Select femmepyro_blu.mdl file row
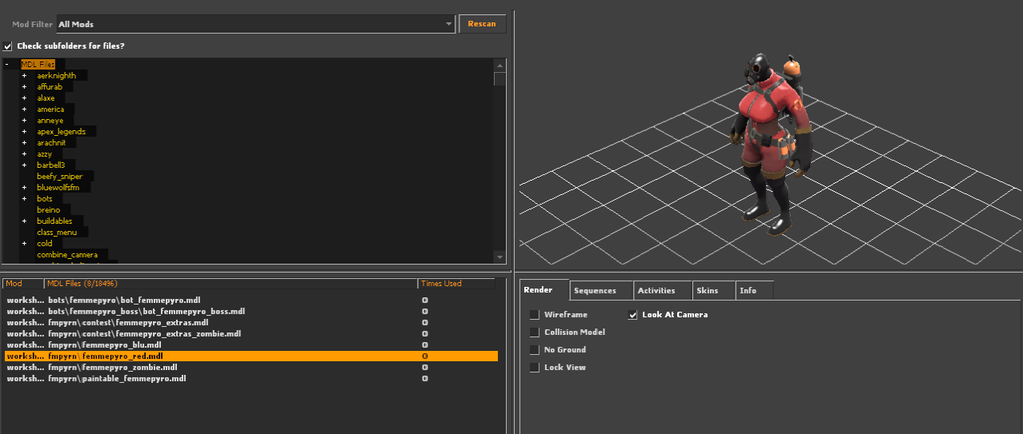The width and height of the screenshot is (1023, 434). (x=251, y=344)
